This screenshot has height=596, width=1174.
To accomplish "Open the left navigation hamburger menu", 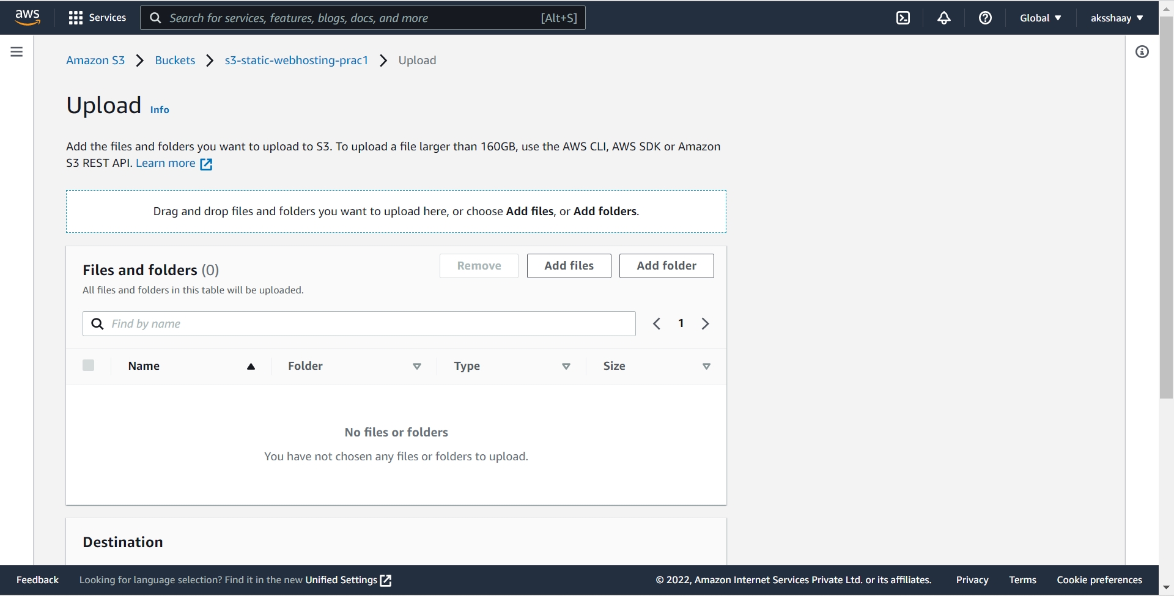I will point(16,51).
